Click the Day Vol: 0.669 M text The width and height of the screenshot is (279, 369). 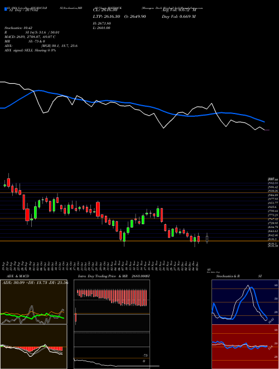pos(179,16)
